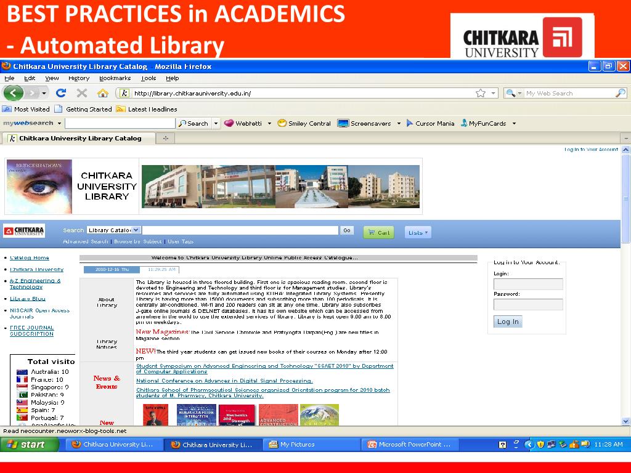Viewport: 631px width, 473px height.
Task: Switch to My Pictures in the taskbar
Action: coord(312,445)
